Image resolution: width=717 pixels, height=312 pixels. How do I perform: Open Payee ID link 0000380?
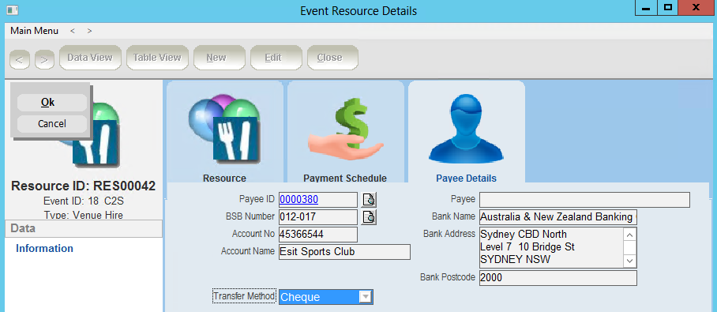[299, 200]
